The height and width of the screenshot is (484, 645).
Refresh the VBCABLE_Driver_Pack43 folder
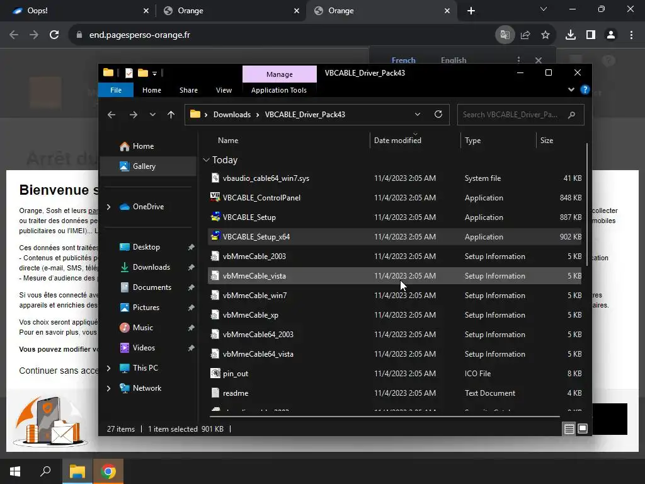click(x=438, y=115)
